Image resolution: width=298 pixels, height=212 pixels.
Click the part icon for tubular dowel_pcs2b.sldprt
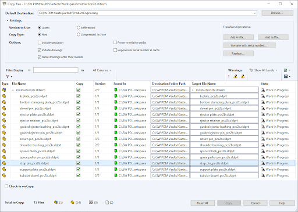(4, 175)
